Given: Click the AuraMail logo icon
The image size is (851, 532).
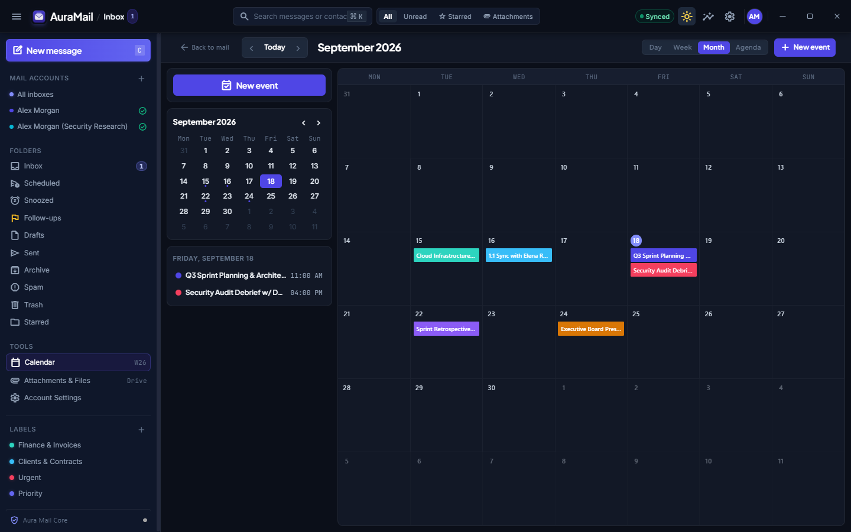Looking at the screenshot, I should pyautogui.click(x=39, y=17).
